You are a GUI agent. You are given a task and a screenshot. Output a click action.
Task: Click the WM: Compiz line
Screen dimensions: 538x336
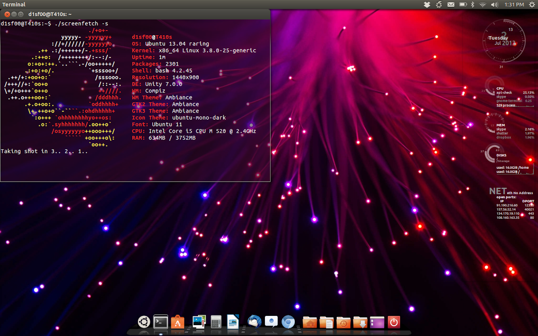149,90
